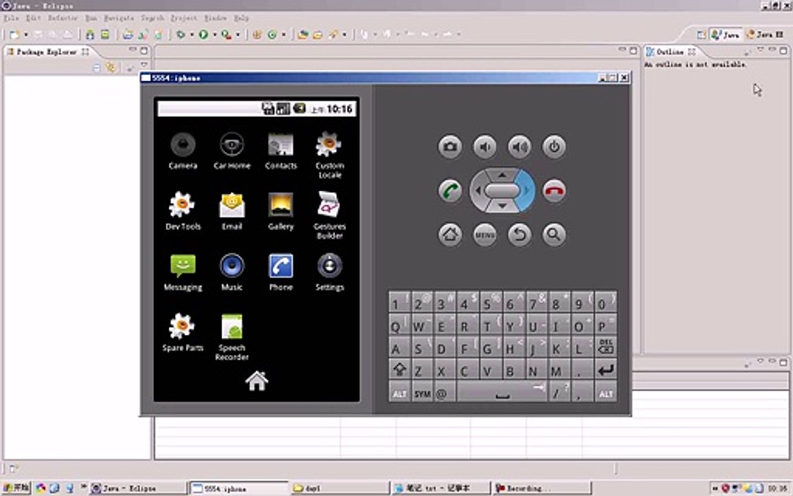This screenshot has height=496, width=793.
Task: Click the emulator camera hardware button
Action: tap(450, 147)
